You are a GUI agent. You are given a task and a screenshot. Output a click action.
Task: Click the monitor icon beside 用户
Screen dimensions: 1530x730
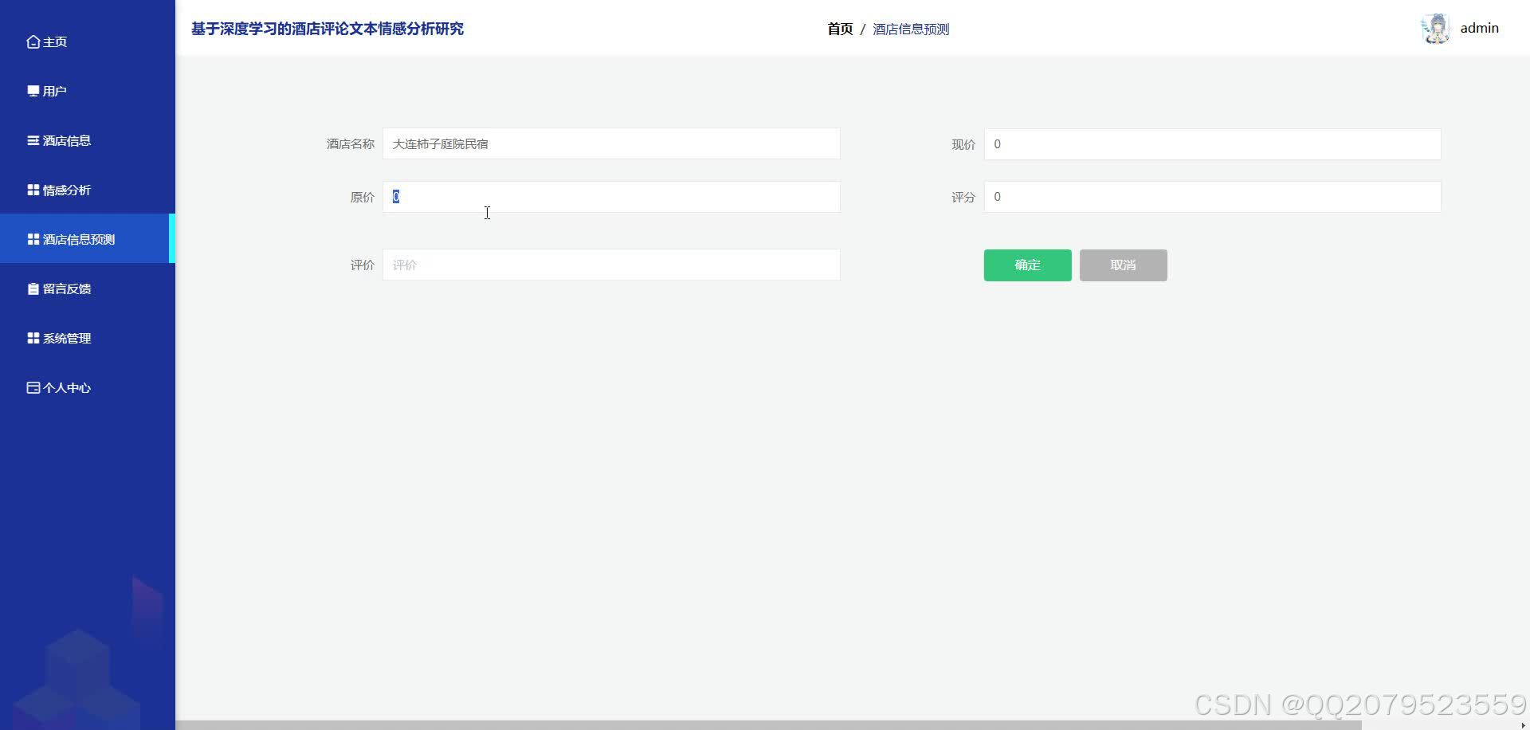33,91
